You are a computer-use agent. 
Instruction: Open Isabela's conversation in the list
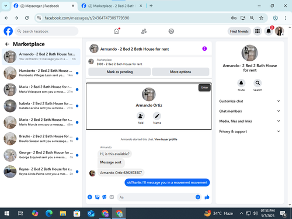pos(41,106)
